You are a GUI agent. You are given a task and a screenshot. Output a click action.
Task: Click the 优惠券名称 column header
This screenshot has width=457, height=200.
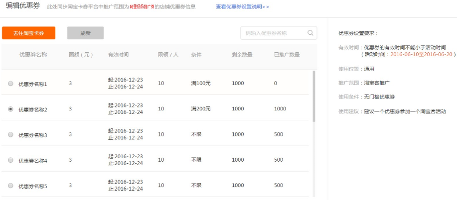[x=33, y=54]
